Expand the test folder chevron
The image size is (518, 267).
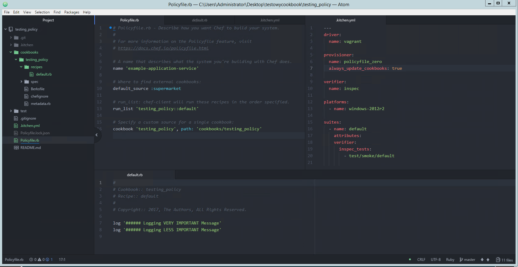pos(11,111)
